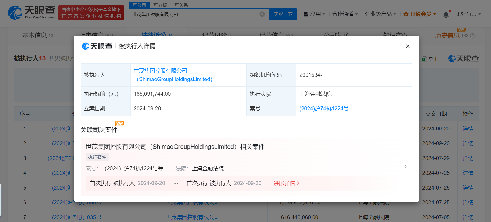This screenshot has width=491, height=222.
Task: Open 详情 for the 2024-07-29 row
Action: (468, 158)
